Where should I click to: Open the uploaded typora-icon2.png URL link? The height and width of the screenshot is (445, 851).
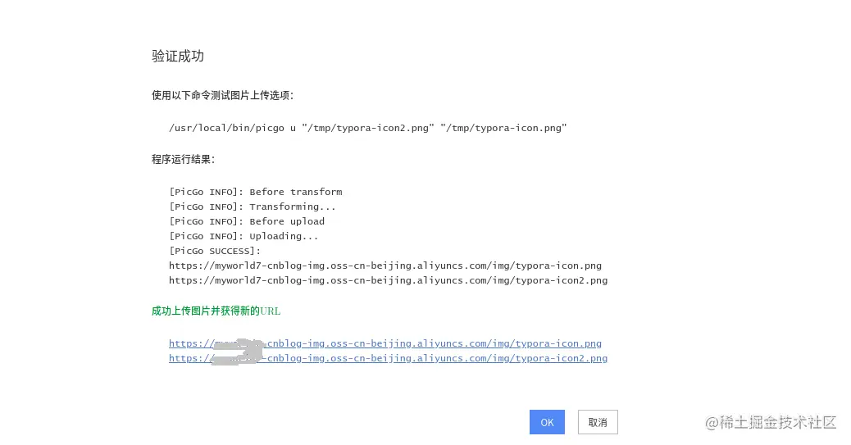388,358
